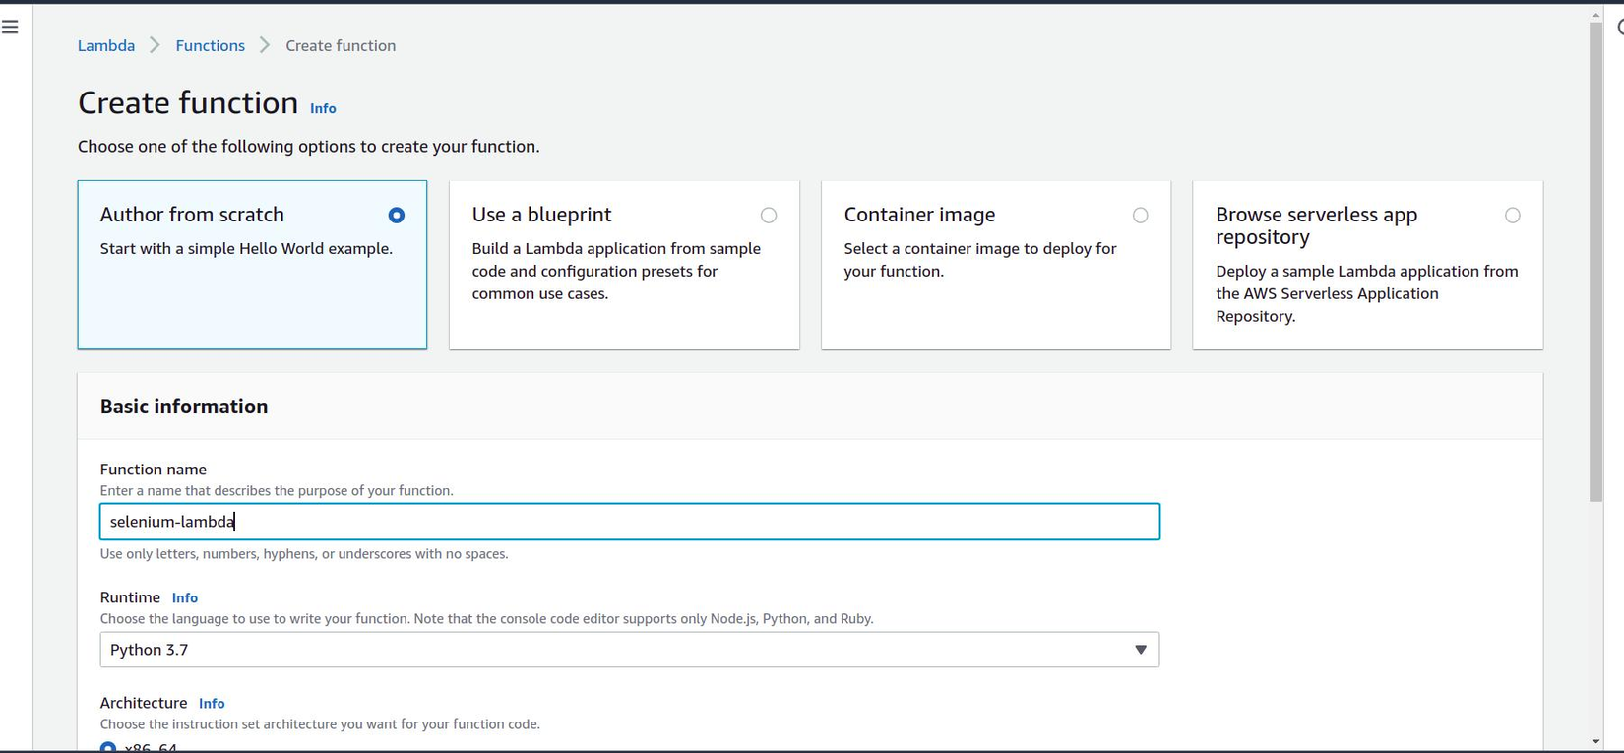The width and height of the screenshot is (1624, 753).
Task: Pick Browse serverless app repository option
Action: coord(1512,216)
